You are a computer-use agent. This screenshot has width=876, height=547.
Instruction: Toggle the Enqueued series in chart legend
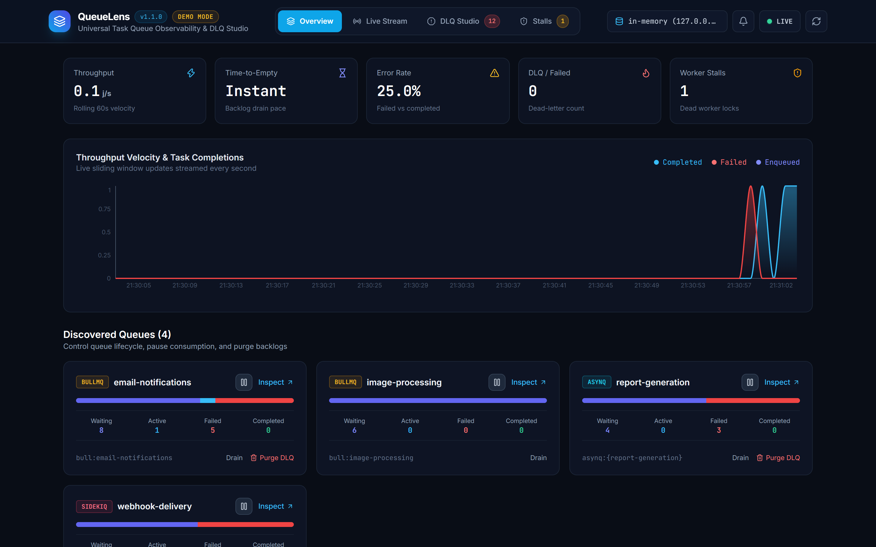click(778, 163)
